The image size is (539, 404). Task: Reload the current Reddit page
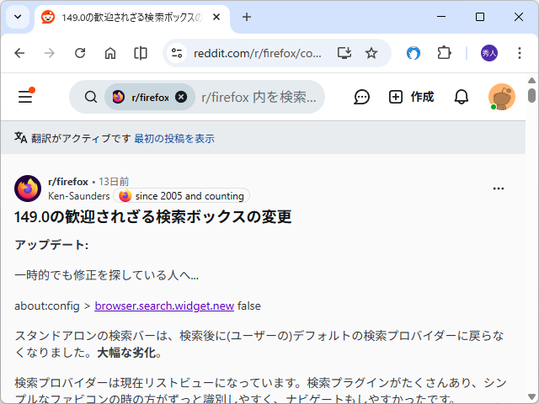(80, 53)
